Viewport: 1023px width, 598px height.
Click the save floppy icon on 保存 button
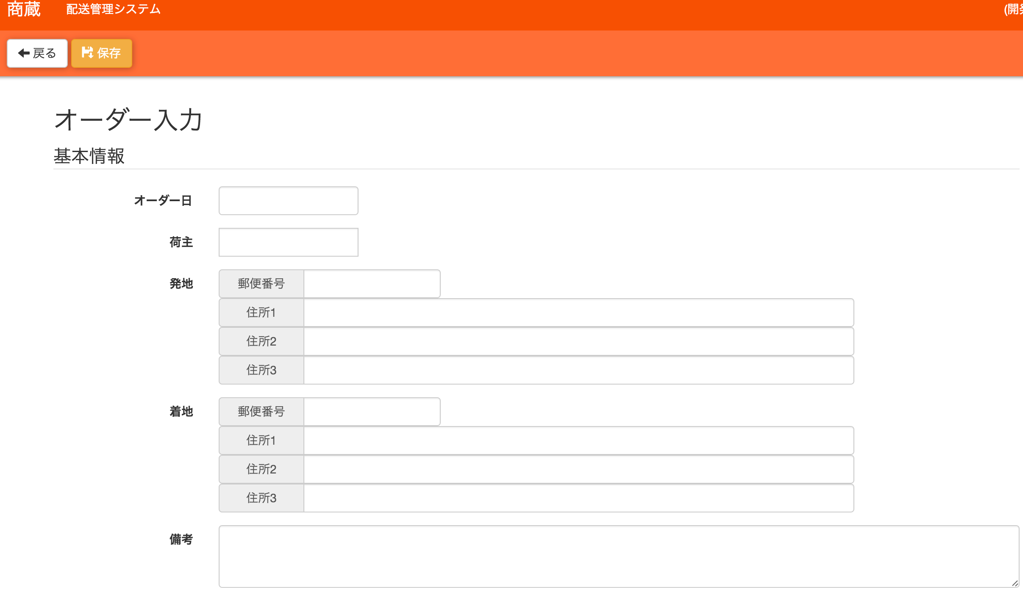click(x=87, y=53)
